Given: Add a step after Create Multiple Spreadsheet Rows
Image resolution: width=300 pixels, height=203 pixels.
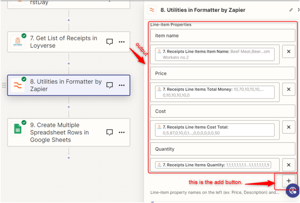Looking at the screenshot, I should tap(69, 158).
